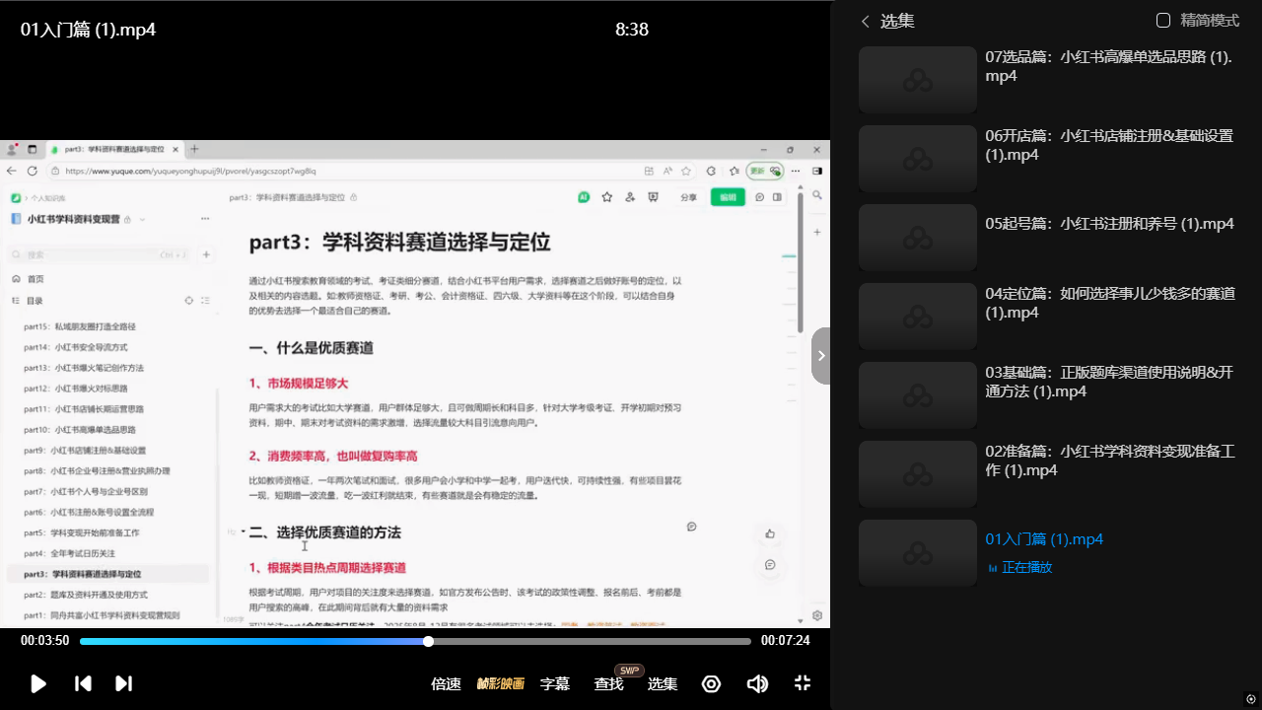The height and width of the screenshot is (710, 1262).
Task: Click the circular target icon in player bar
Action: (711, 683)
